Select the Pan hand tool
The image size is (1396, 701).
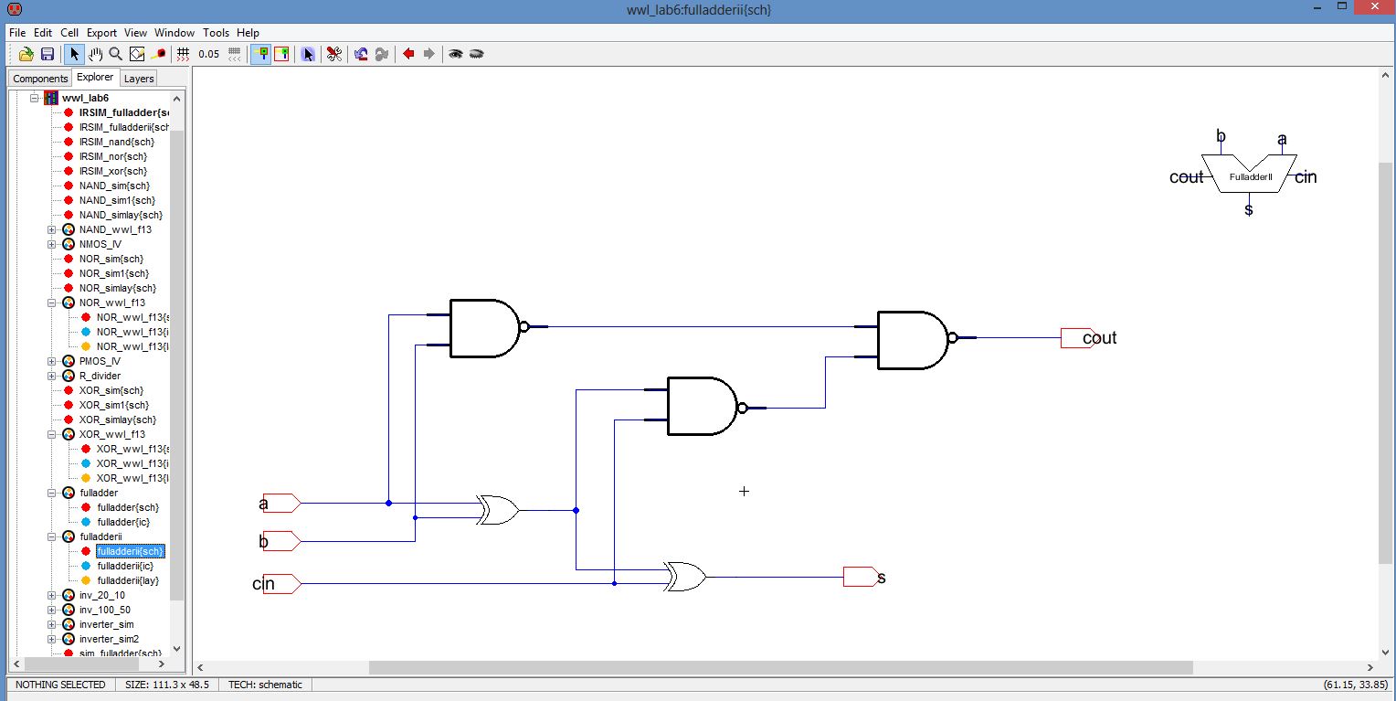95,54
